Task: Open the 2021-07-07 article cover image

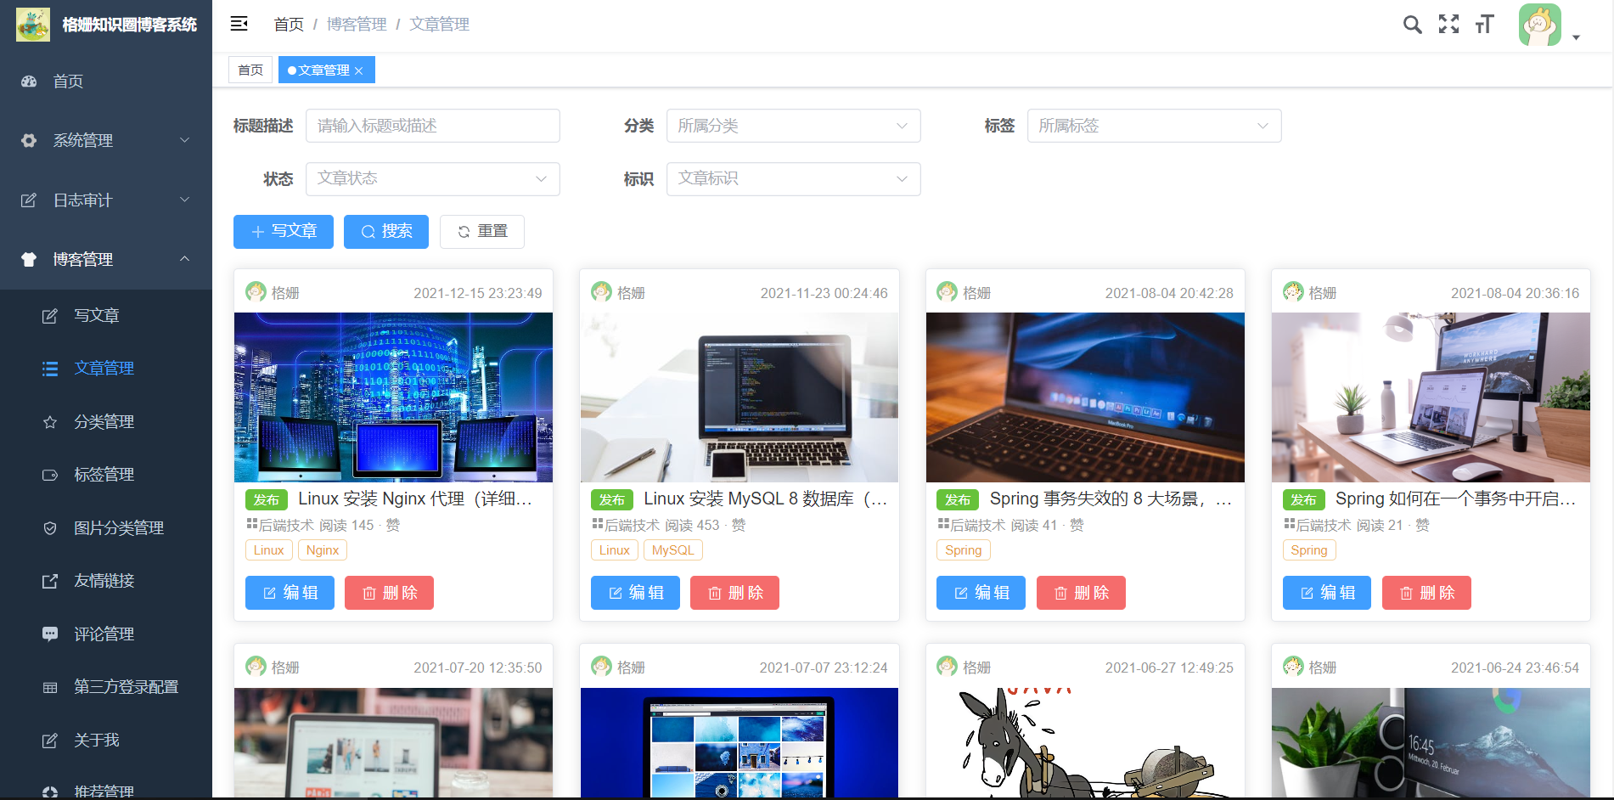Action: point(740,742)
